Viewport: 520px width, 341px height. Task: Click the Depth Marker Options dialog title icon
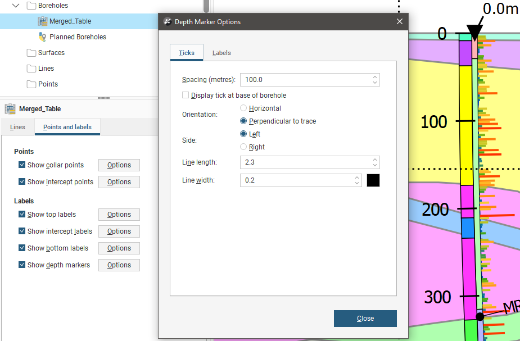168,22
